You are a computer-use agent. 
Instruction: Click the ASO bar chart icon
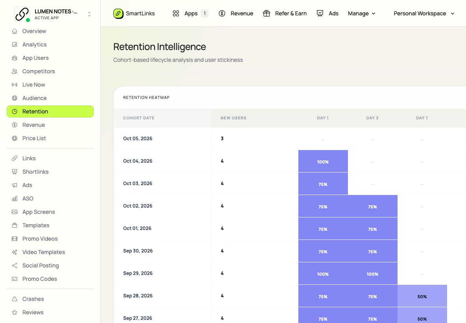point(15,199)
